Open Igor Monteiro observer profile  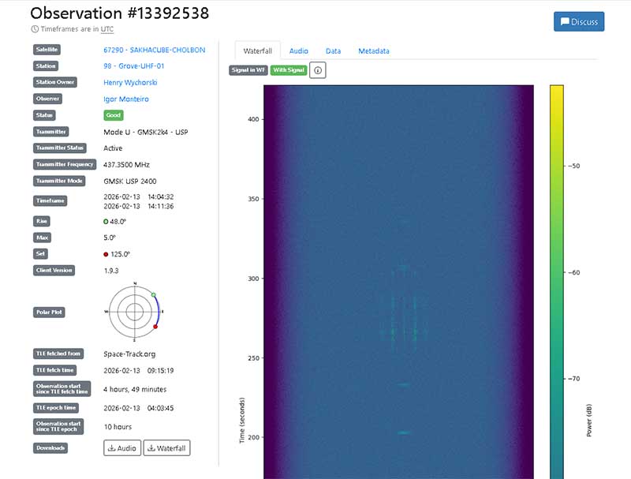click(x=126, y=99)
